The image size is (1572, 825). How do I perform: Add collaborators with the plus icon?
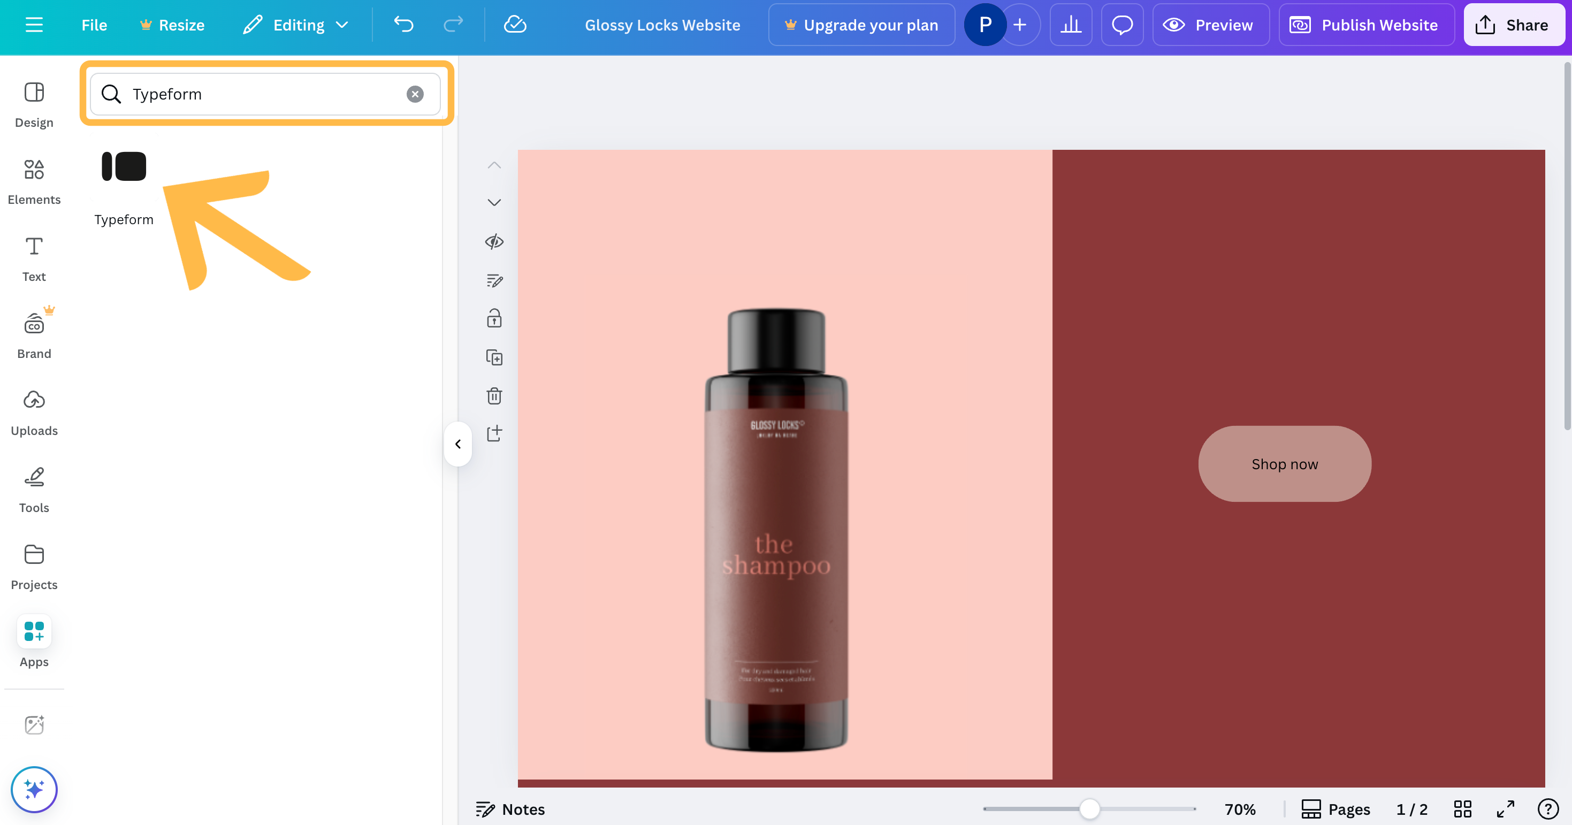coord(1020,25)
